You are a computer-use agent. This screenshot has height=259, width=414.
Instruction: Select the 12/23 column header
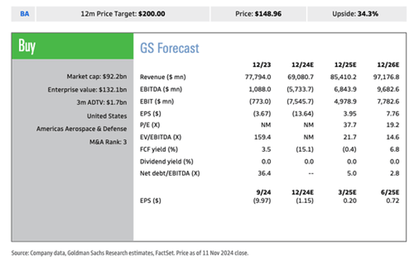pos(262,65)
